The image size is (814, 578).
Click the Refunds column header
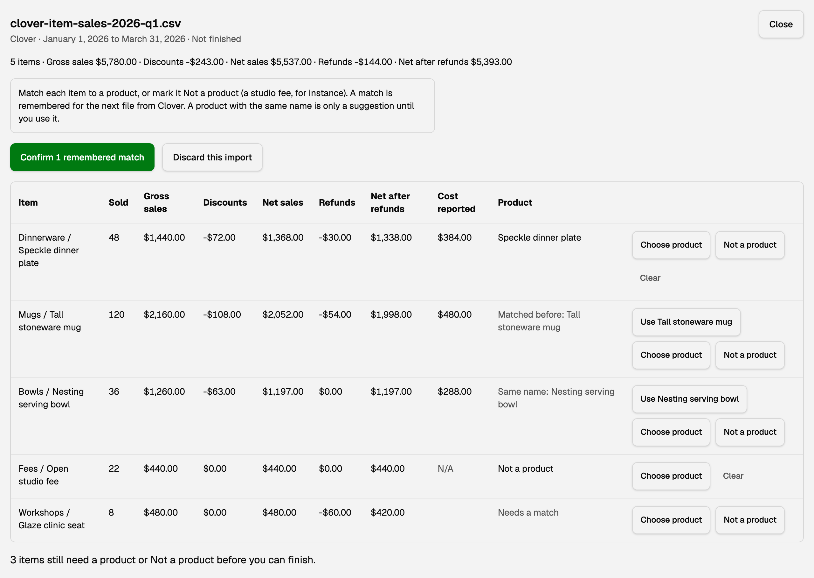click(337, 203)
